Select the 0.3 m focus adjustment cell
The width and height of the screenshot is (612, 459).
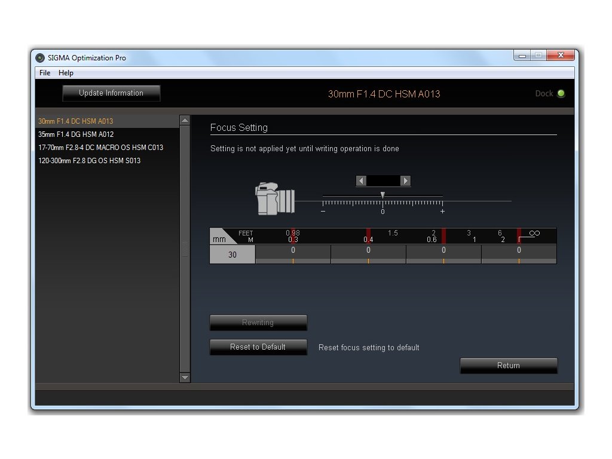tap(293, 254)
